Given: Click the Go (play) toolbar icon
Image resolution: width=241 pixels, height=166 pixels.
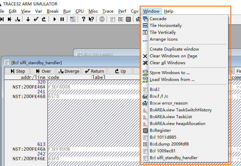Looking at the screenshot, I should click(x=55, y=19).
